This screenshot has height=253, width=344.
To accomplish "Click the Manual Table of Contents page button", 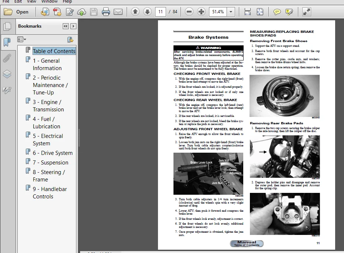I will pyautogui.click(x=247, y=243).
